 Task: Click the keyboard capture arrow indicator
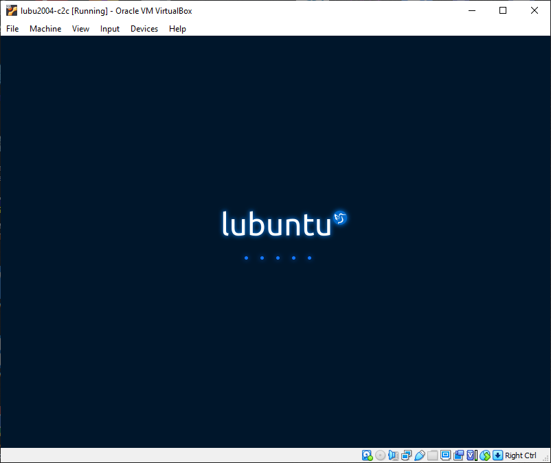coord(497,455)
